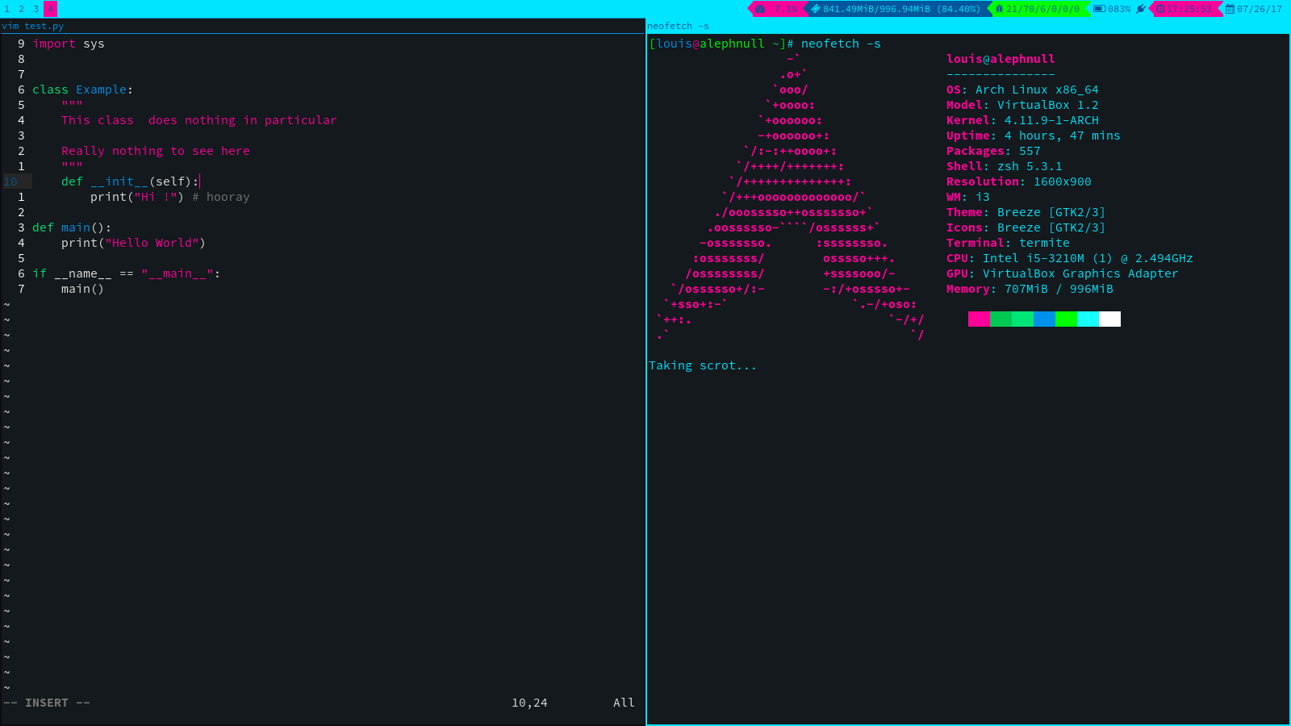Click the 'Memory: 707MiB / 996MiB' line
The height and width of the screenshot is (726, 1291).
(1030, 289)
